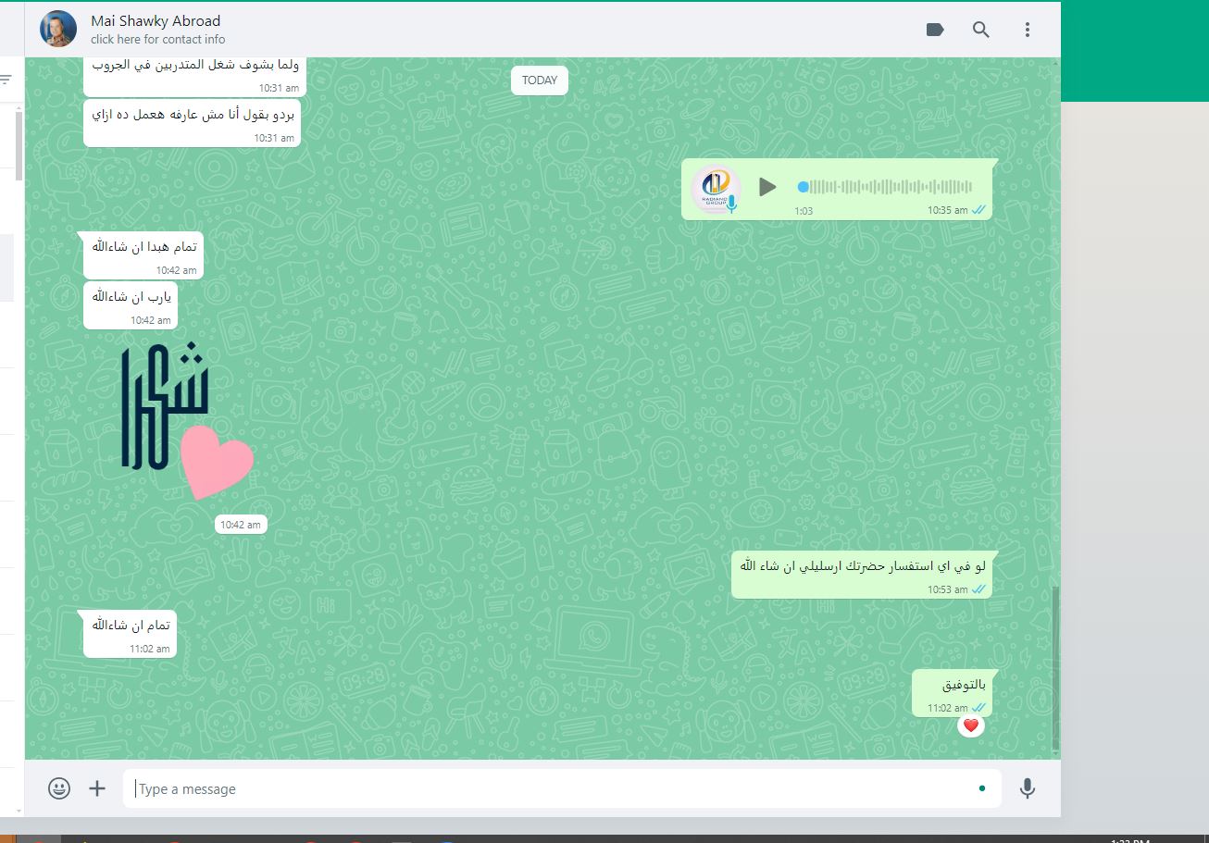Seek within the voice message waveform
Image resolution: width=1209 pixels, height=843 pixels.
point(885,187)
